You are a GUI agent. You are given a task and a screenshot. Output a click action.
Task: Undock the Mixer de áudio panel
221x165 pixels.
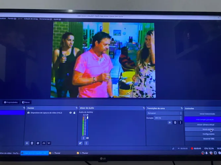144,108
